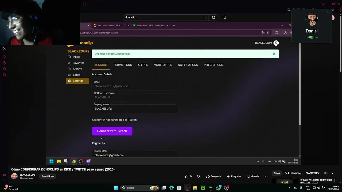The height and width of the screenshot is (192, 342).
Task: Click the translate page icon in address bar
Action: 263,33
